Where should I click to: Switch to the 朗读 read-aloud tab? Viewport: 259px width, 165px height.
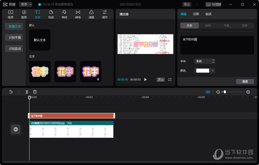pos(208,14)
